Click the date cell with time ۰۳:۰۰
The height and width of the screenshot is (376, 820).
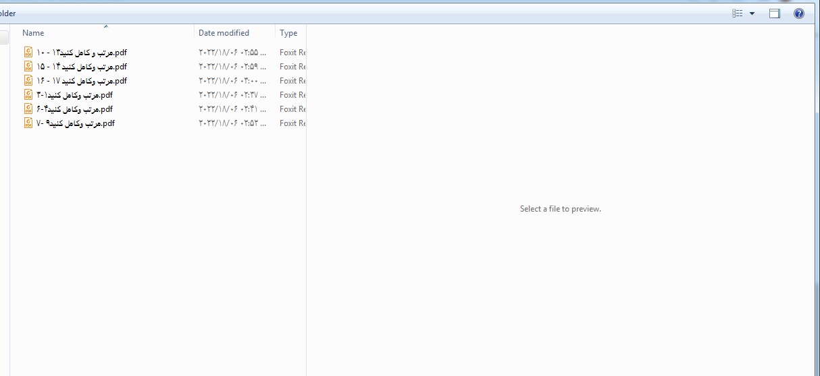[x=232, y=80]
